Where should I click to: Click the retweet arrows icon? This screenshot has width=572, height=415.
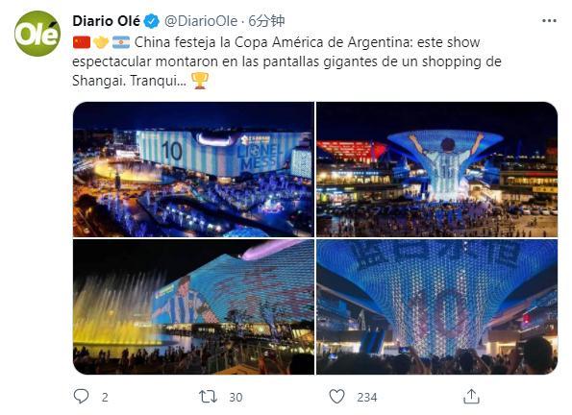click(x=208, y=397)
